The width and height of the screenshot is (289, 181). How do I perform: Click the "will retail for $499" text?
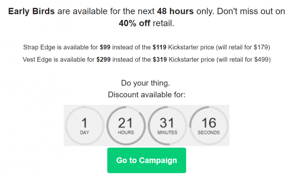click(x=243, y=59)
